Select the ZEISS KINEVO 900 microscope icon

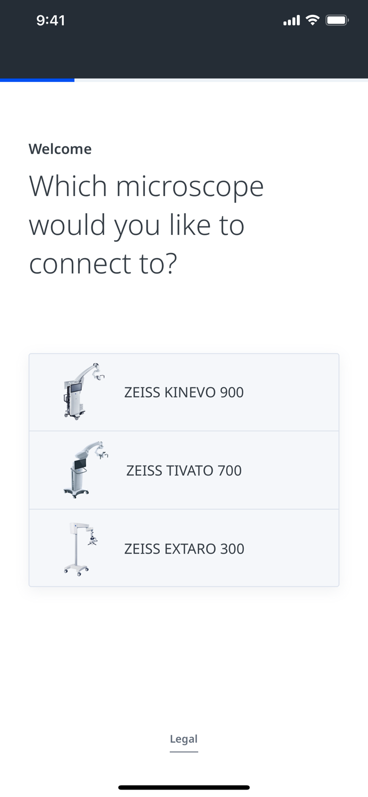82,392
